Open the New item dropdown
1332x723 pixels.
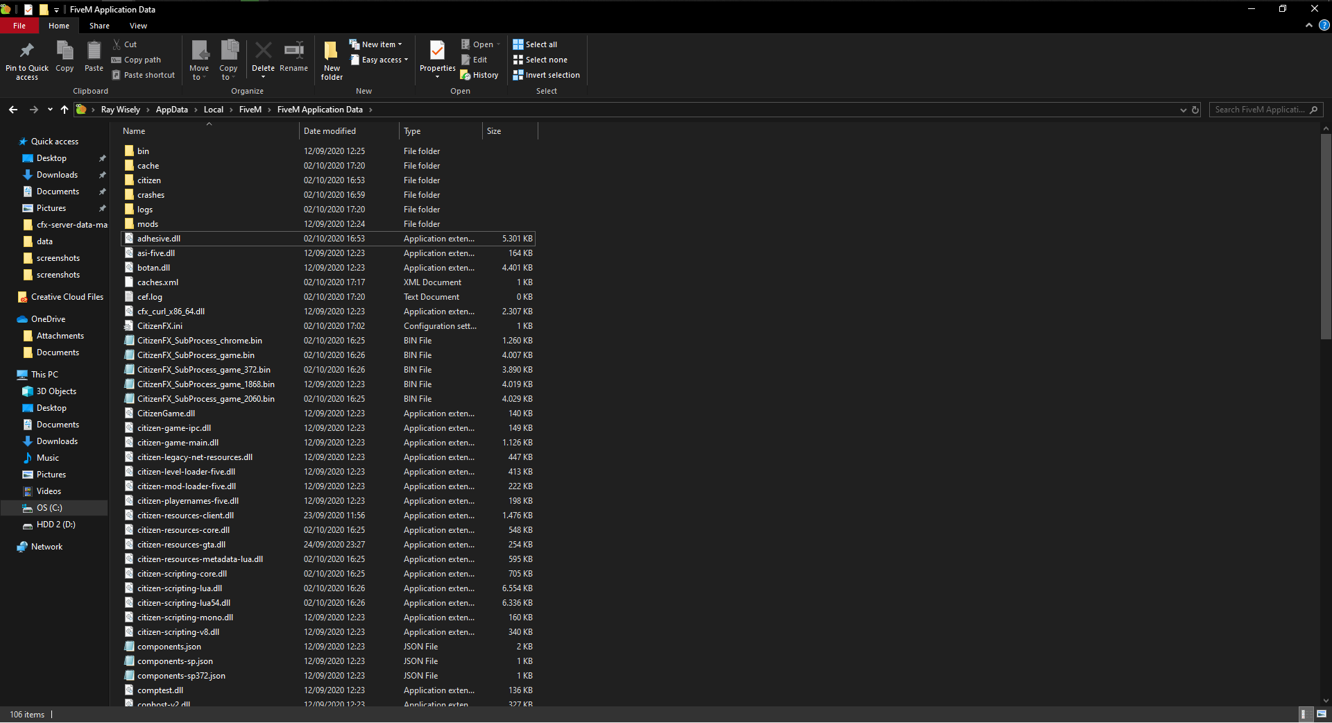coord(375,44)
